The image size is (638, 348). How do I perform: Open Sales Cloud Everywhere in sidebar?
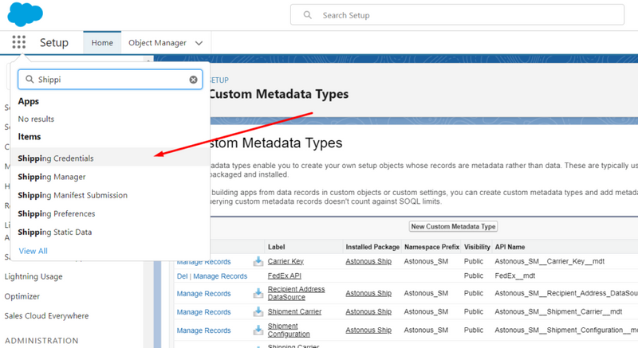point(46,316)
